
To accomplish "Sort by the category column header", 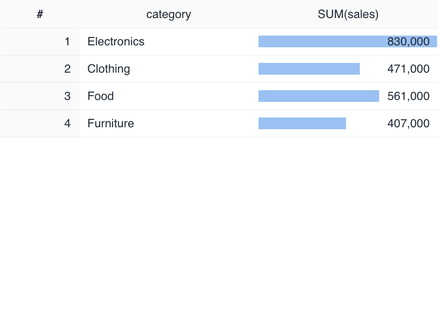I will pyautogui.click(x=168, y=15).
